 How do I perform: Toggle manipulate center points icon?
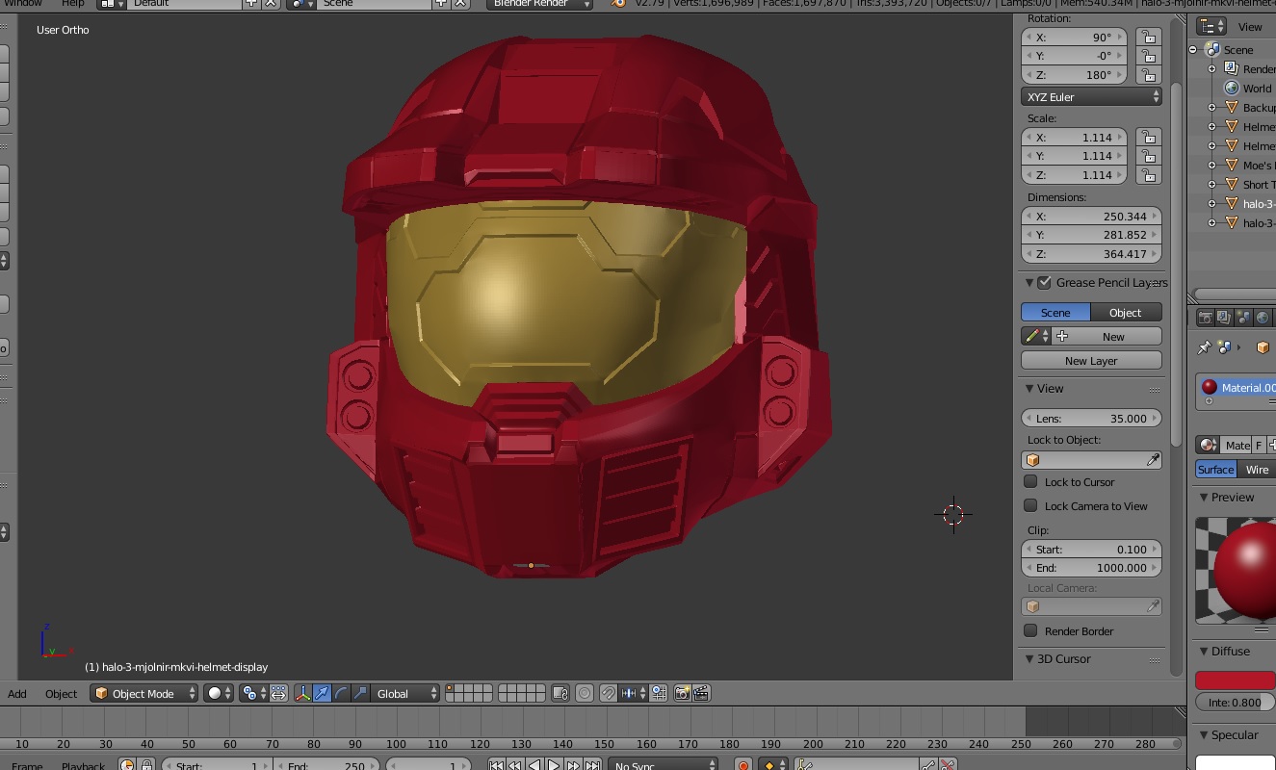(278, 693)
